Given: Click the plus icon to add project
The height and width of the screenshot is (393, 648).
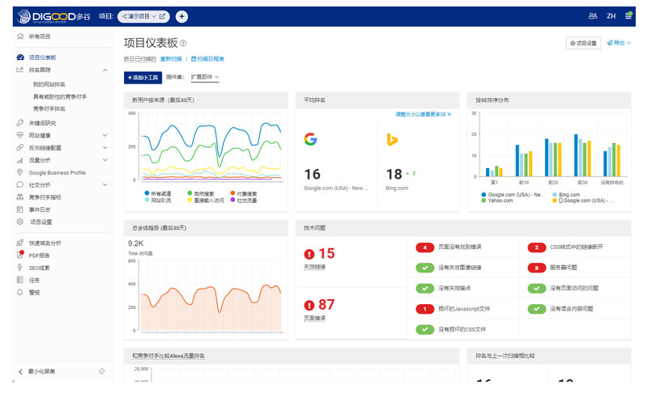Looking at the screenshot, I should pyautogui.click(x=181, y=16).
